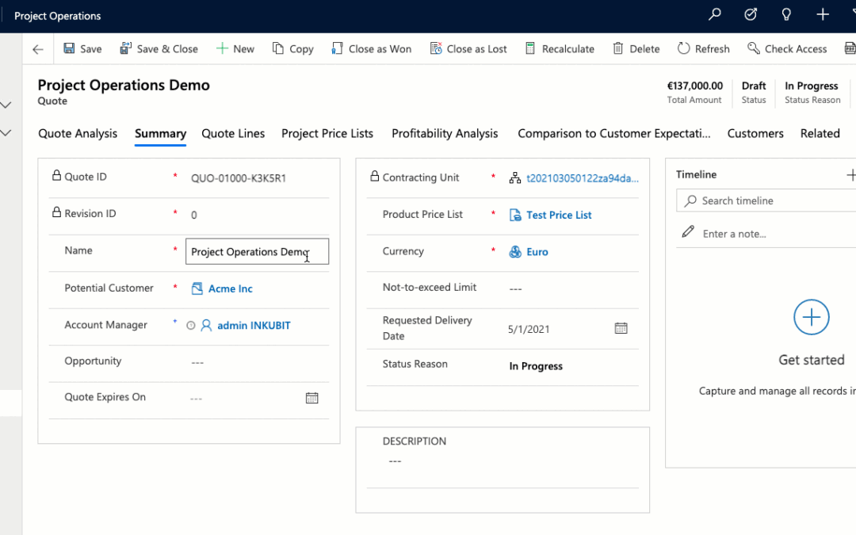The width and height of the screenshot is (856, 535).
Task: Click the Recalculate button label
Action: 567,49
